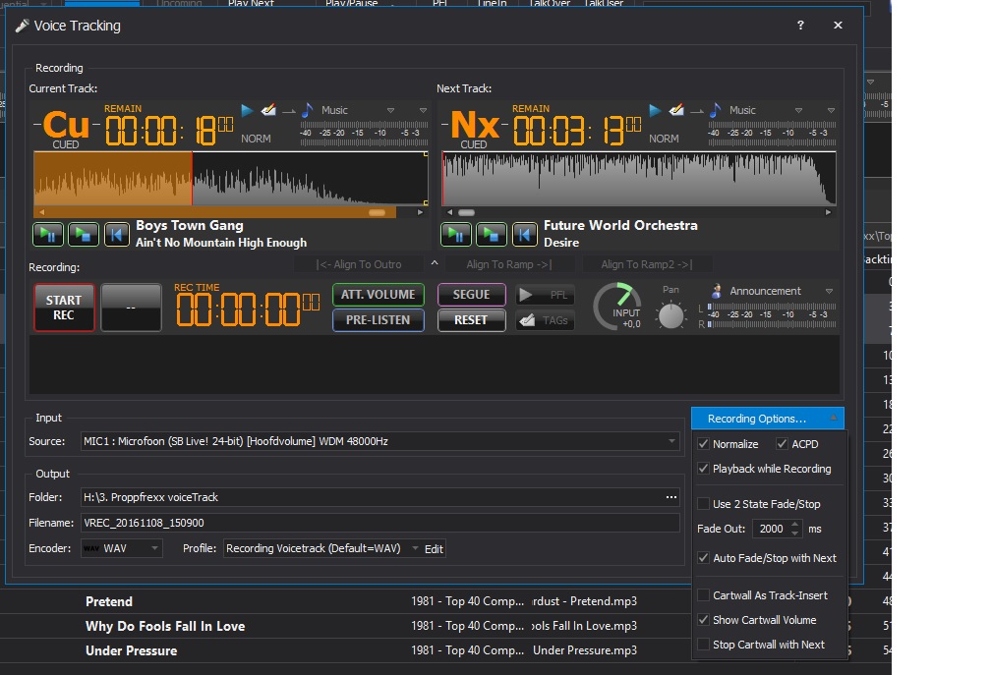991x675 pixels.
Task: Click Align To Outro button
Action: 359,264
